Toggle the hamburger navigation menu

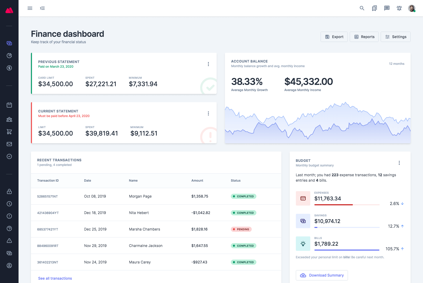[x=30, y=8]
